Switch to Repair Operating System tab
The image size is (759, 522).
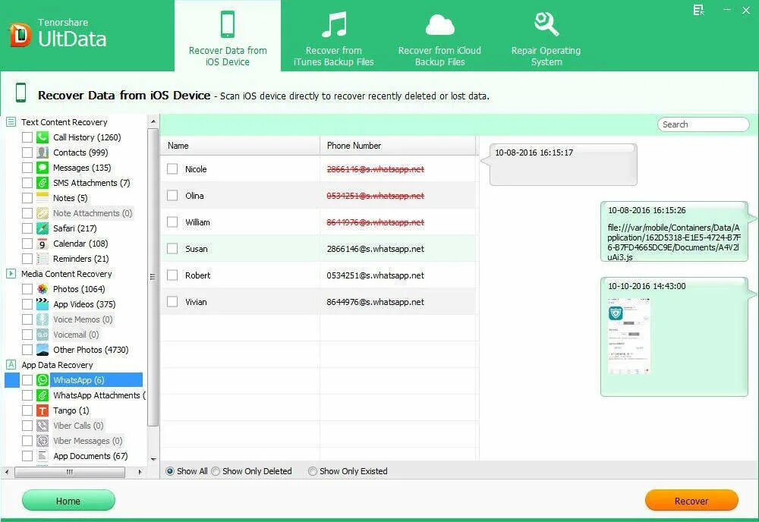point(546,36)
